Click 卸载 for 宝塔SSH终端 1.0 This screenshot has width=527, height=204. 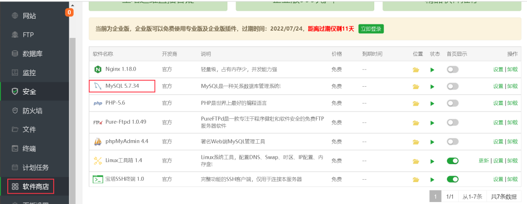(x=512, y=179)
